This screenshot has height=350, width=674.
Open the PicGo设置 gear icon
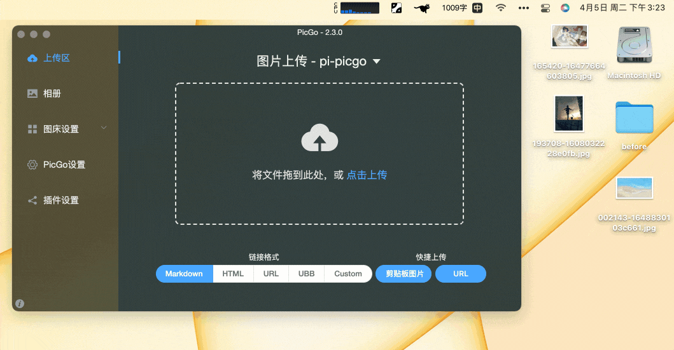(32, 165)
